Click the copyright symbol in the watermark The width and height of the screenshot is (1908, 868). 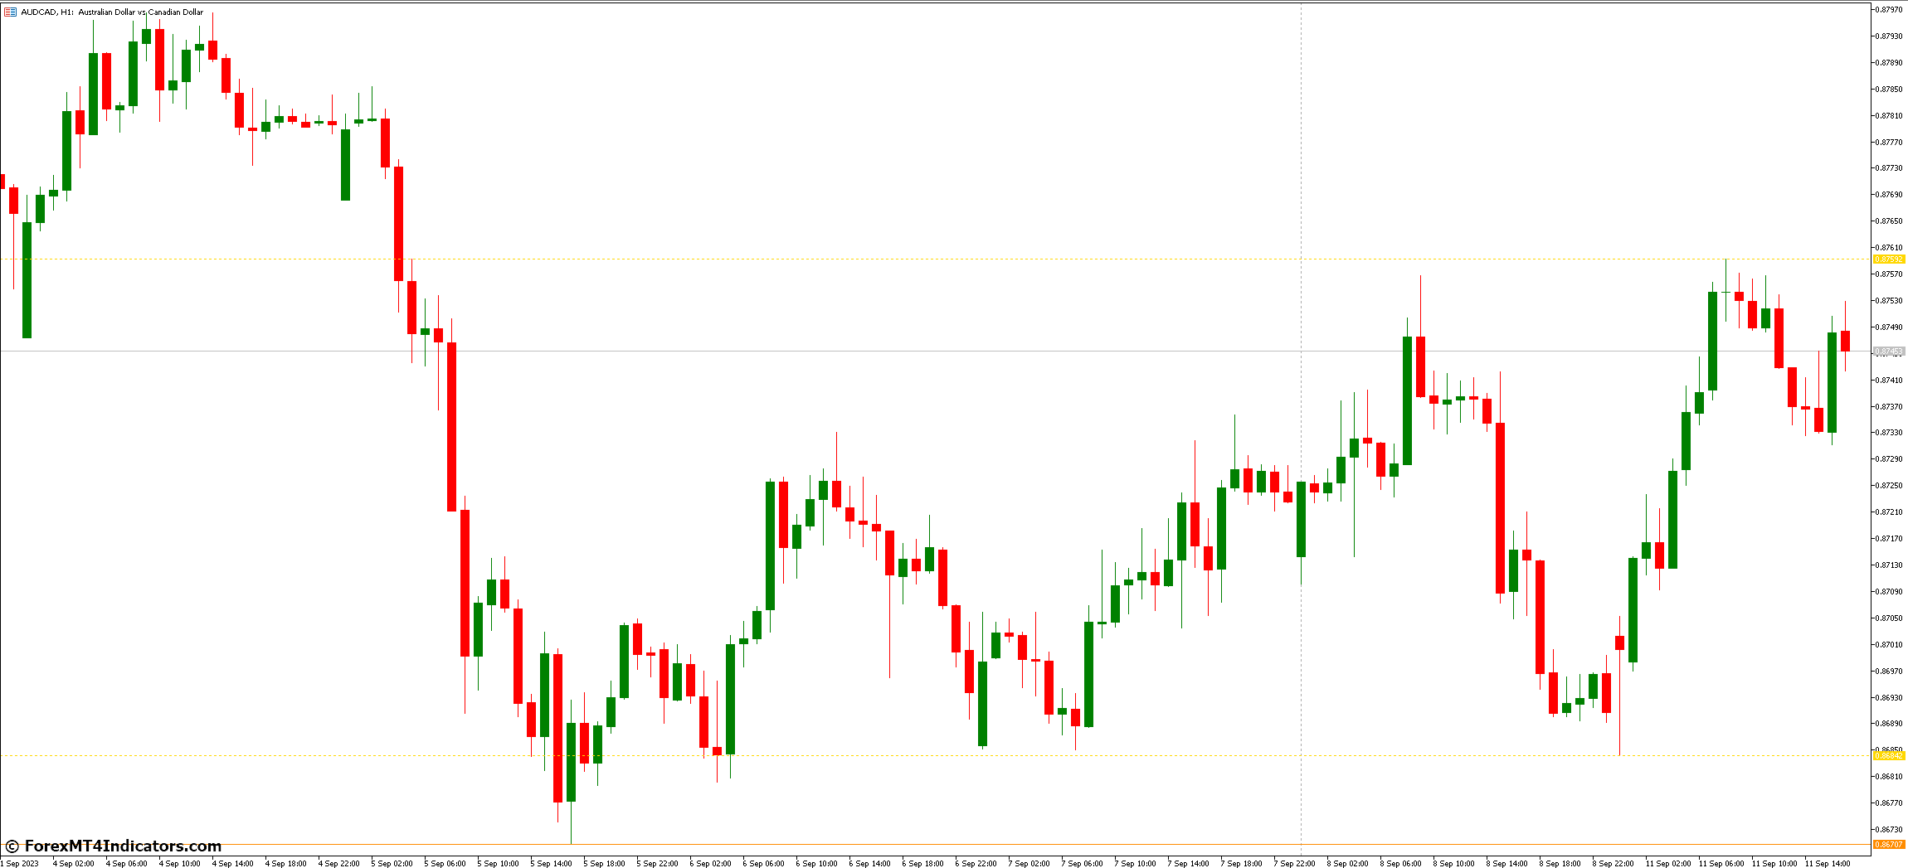12,846
